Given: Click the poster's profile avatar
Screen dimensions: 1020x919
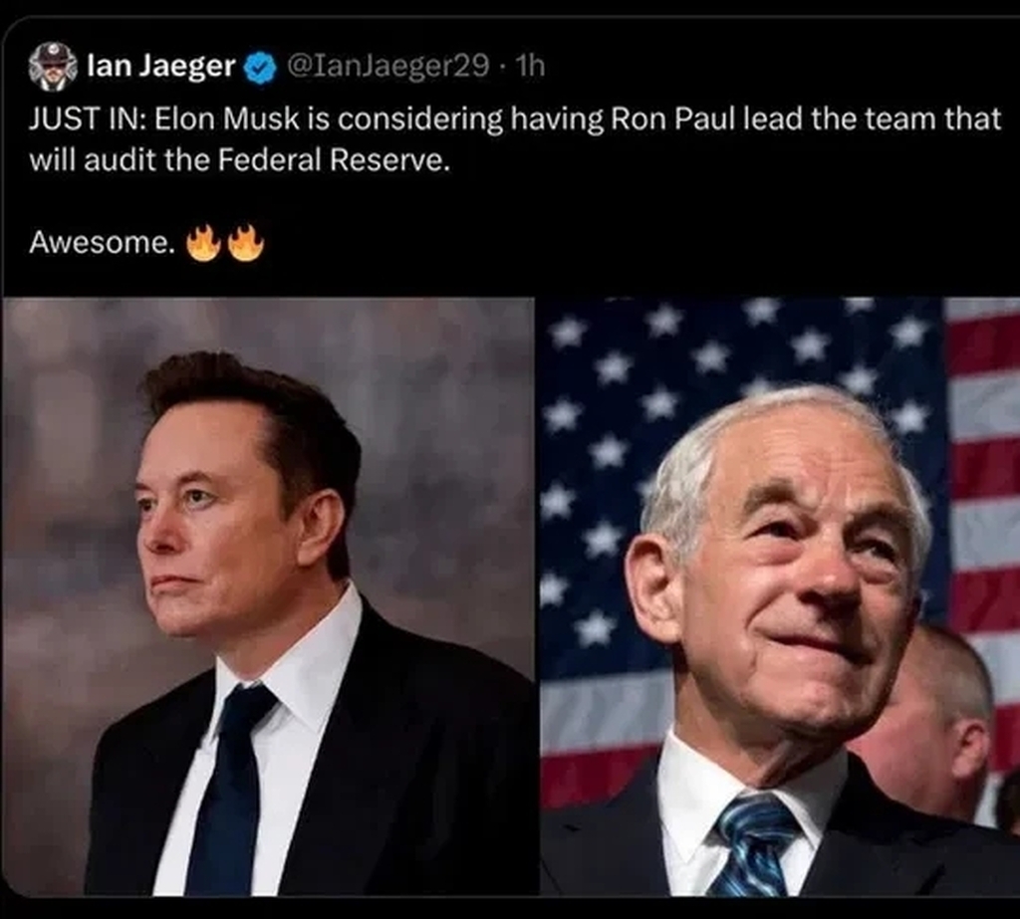Looking at the screenshot, I should 53,67.
